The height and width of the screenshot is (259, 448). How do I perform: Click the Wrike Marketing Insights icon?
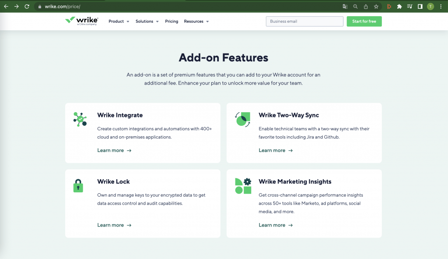click(x=243, y=186)
